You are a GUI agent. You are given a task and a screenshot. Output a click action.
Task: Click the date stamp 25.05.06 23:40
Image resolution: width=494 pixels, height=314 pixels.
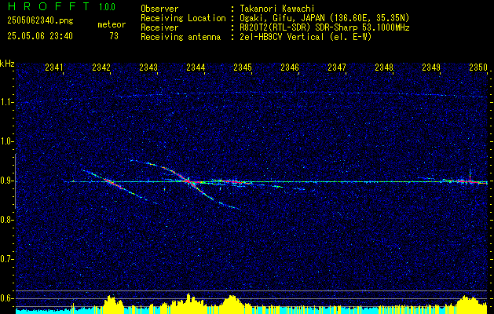click(x=40, y=36)
